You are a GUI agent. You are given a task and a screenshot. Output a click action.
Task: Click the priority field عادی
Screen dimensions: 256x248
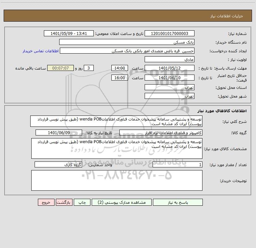pos(170,59)
